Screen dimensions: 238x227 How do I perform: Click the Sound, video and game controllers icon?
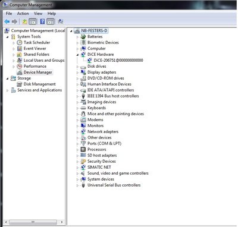83,174
